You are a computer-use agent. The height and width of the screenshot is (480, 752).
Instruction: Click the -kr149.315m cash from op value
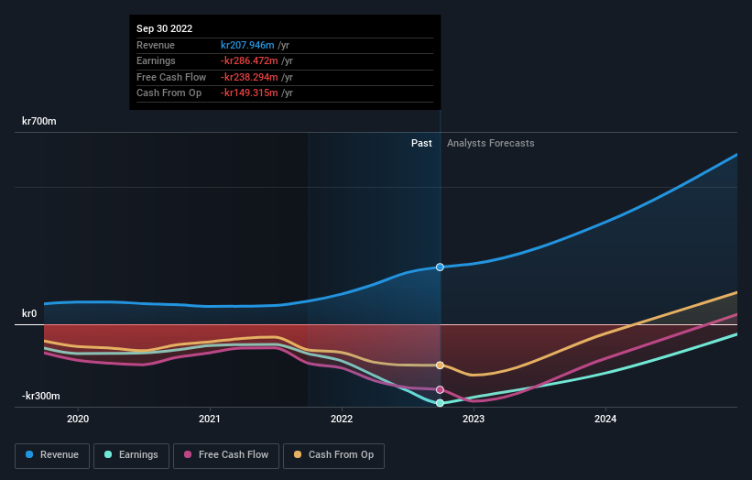249,93
